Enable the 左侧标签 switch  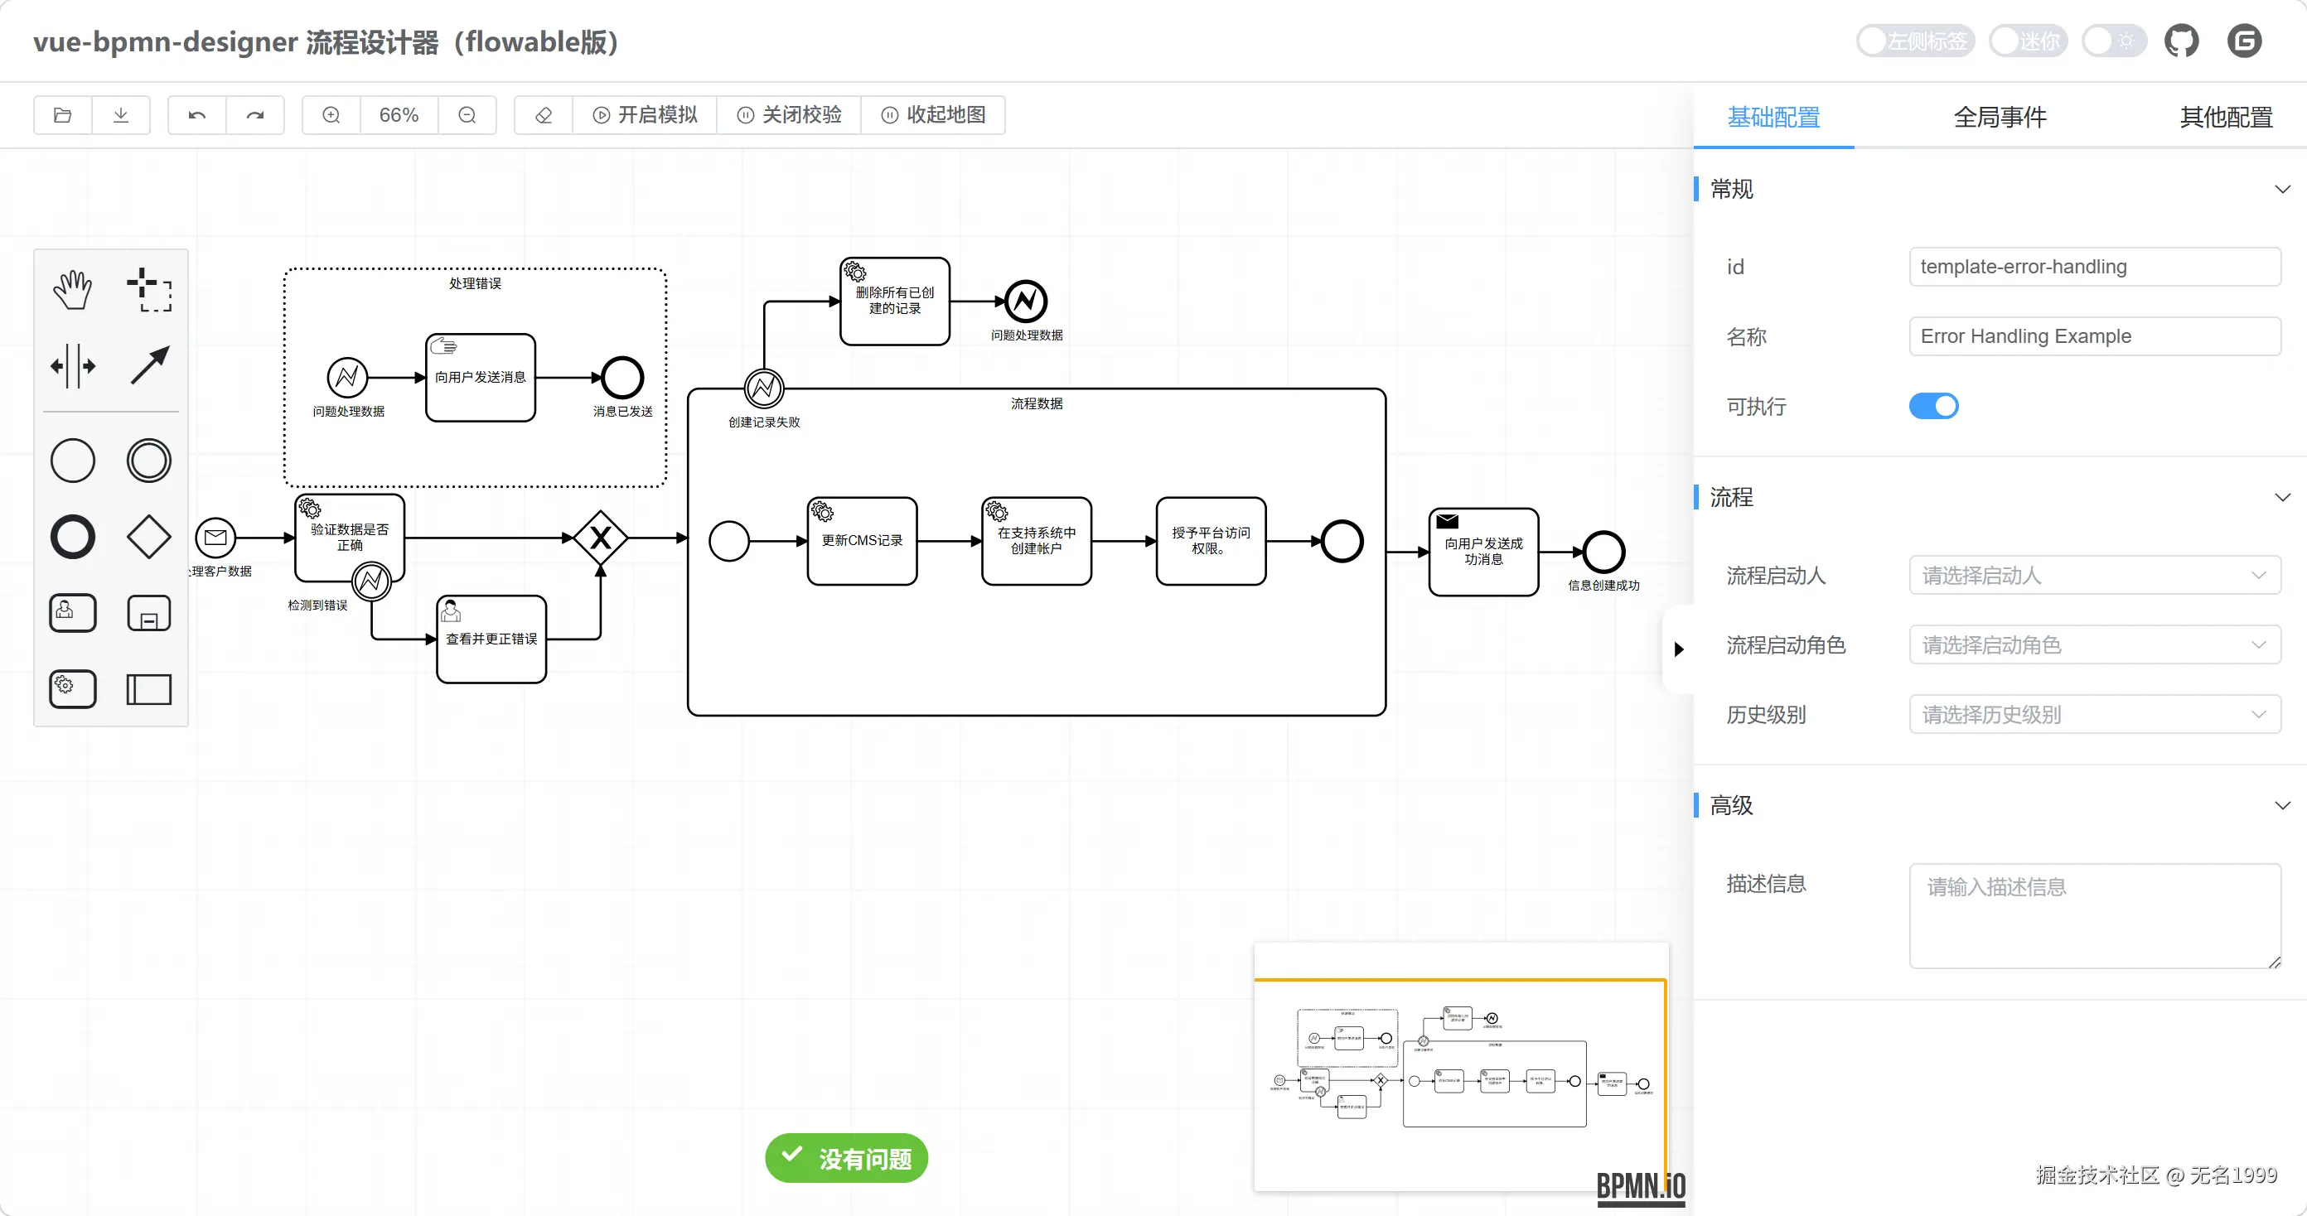1915,41
